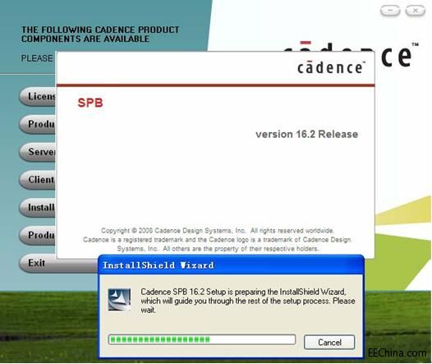Viewport: 432px width, 364px height.
Task: Click the Install button in the sidebar
Action: 38,207
